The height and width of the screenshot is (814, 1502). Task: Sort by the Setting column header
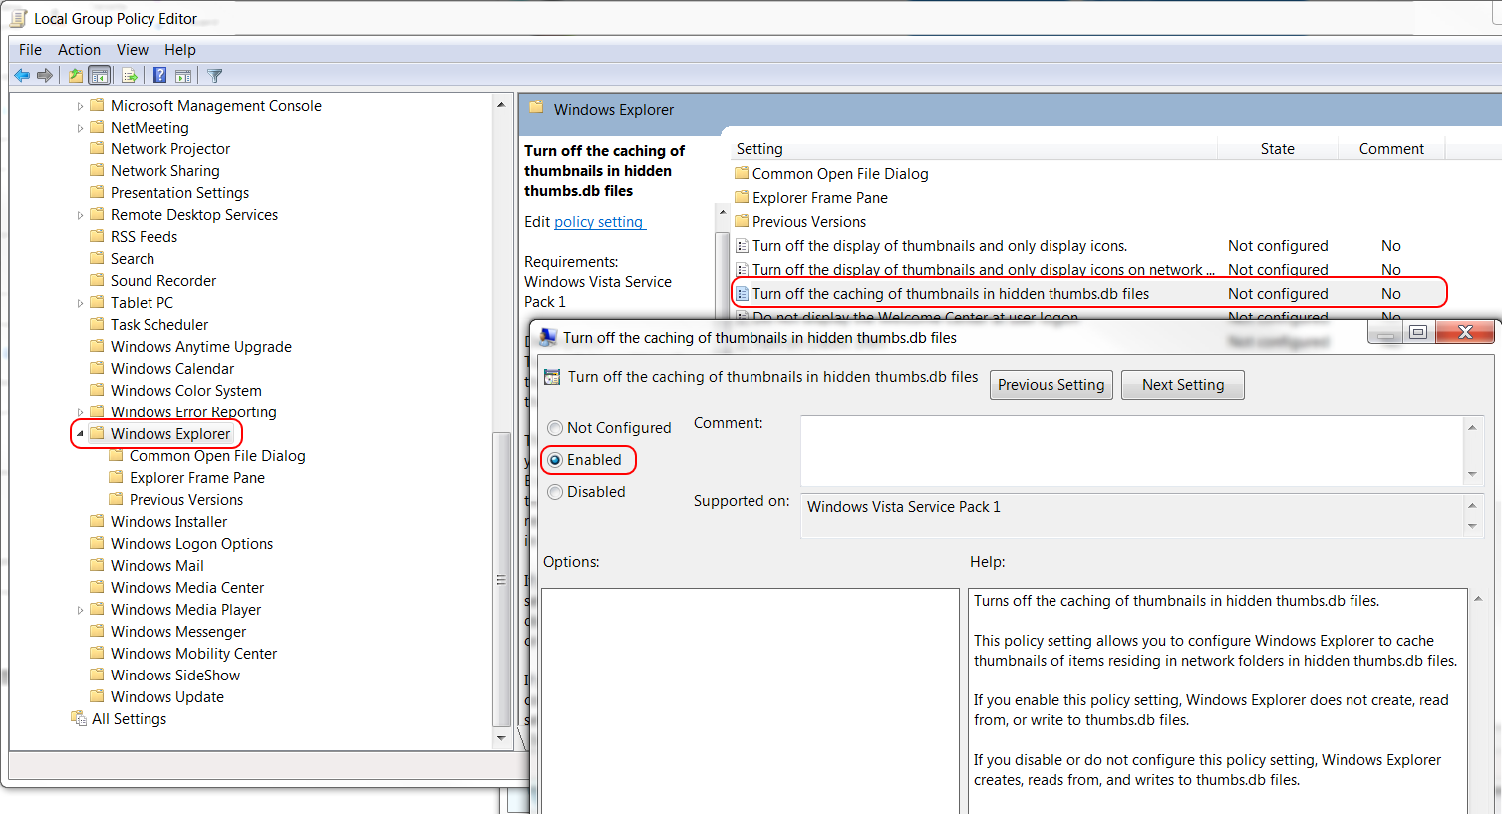click(x=974, y=149)
